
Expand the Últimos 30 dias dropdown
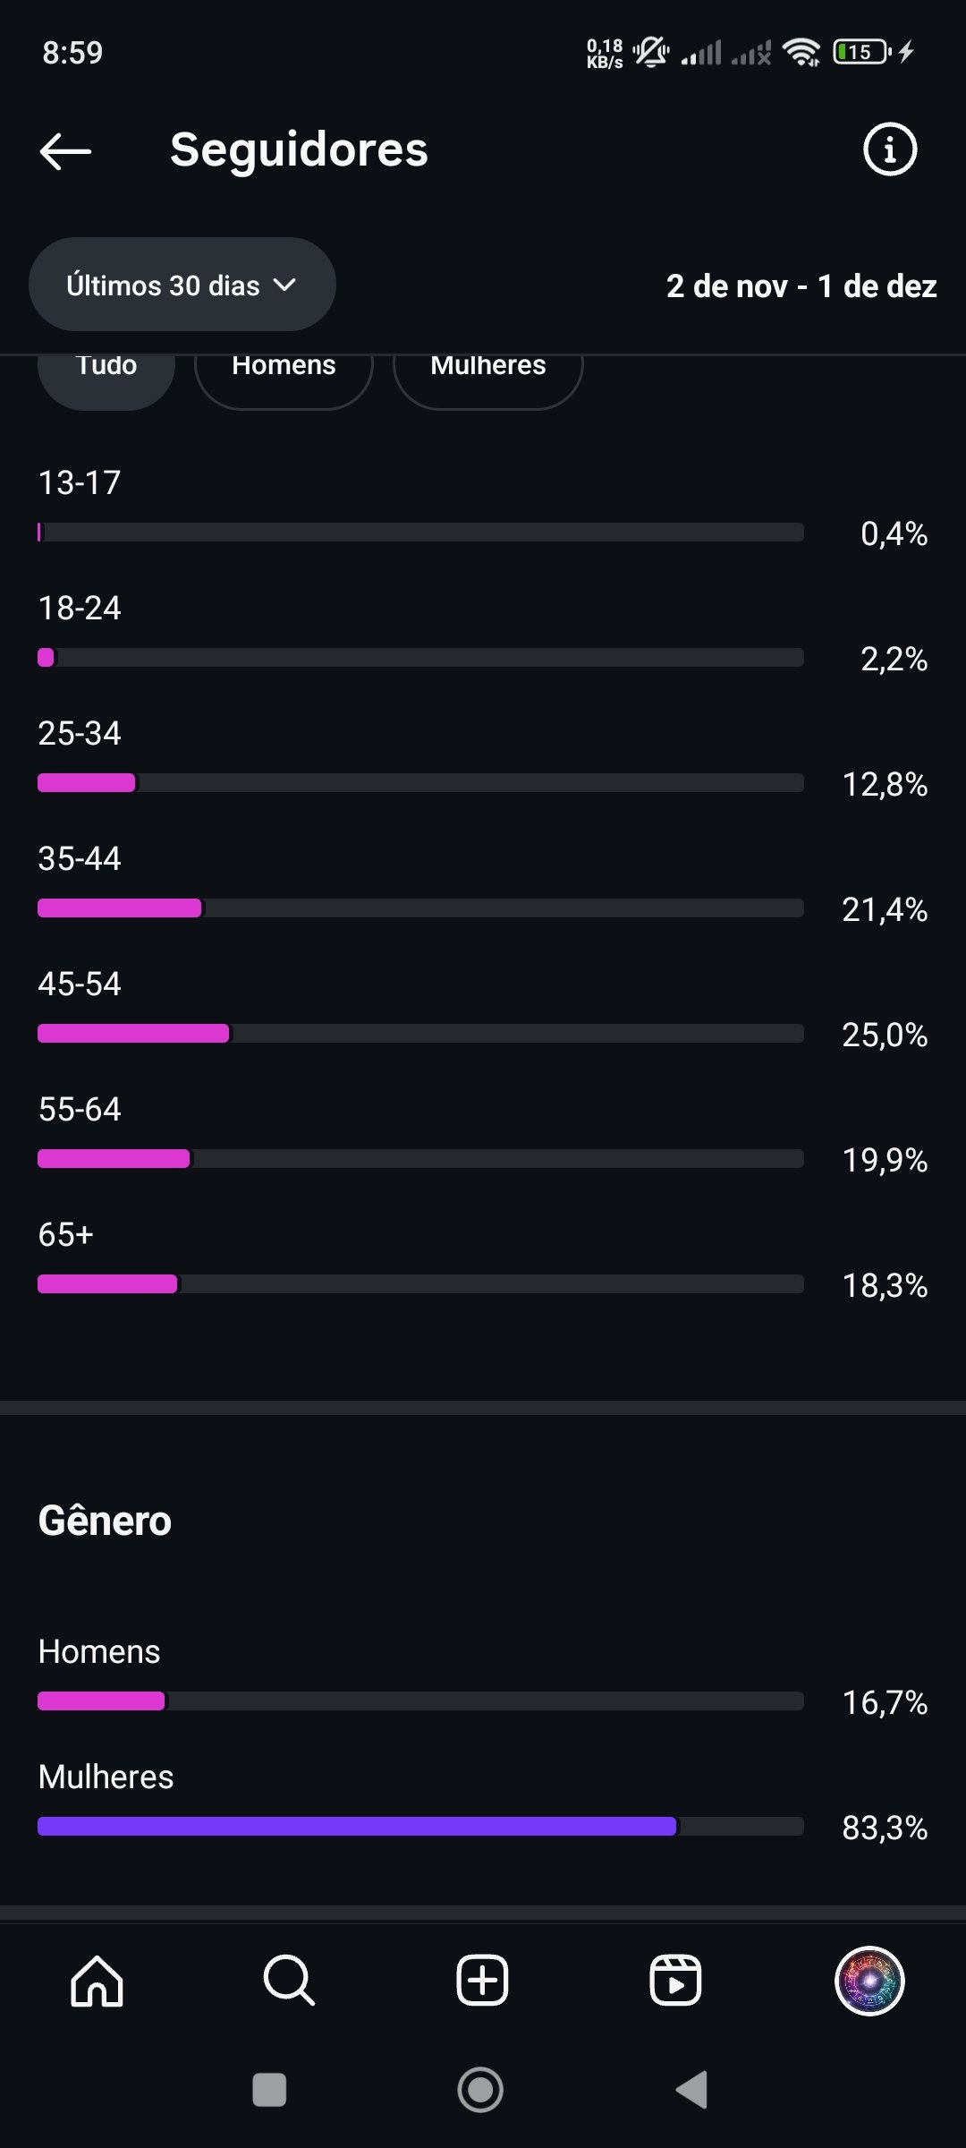(182, 285)
